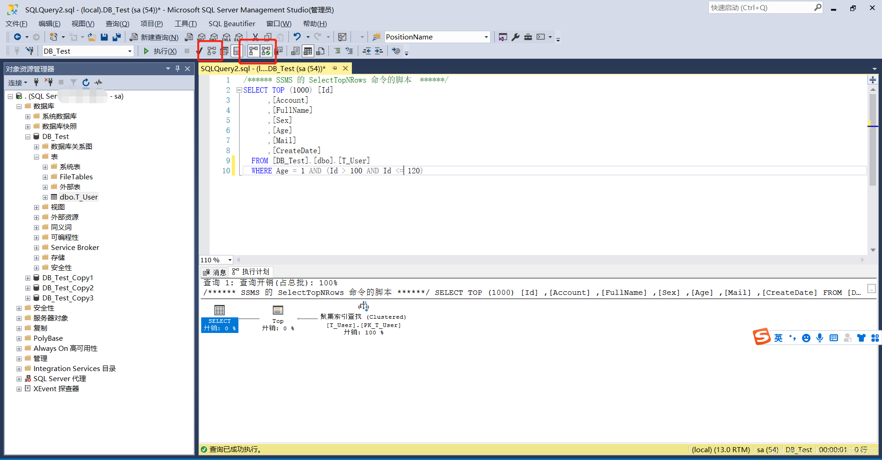The width and height of the screenshot is (882, 460).
Task: Select SQL Server 代理 tree item
Action: [x=59, y=379]
